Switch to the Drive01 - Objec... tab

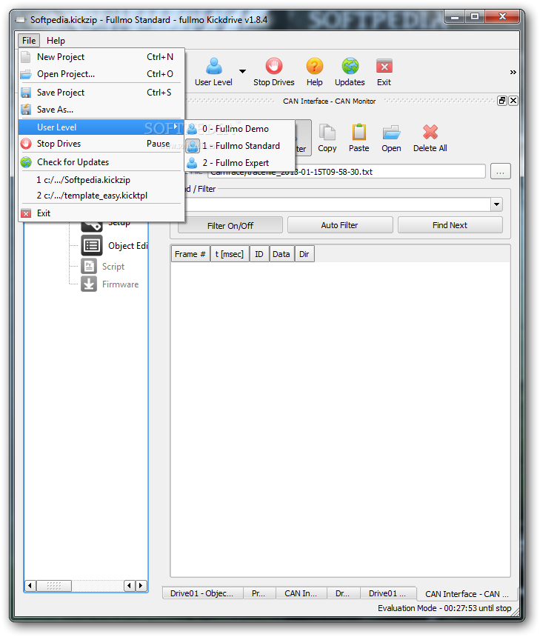pos(202,593)
